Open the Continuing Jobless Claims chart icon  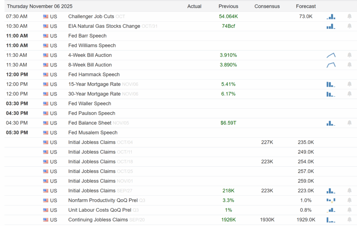pyautogui.click(x=331, y=220)
